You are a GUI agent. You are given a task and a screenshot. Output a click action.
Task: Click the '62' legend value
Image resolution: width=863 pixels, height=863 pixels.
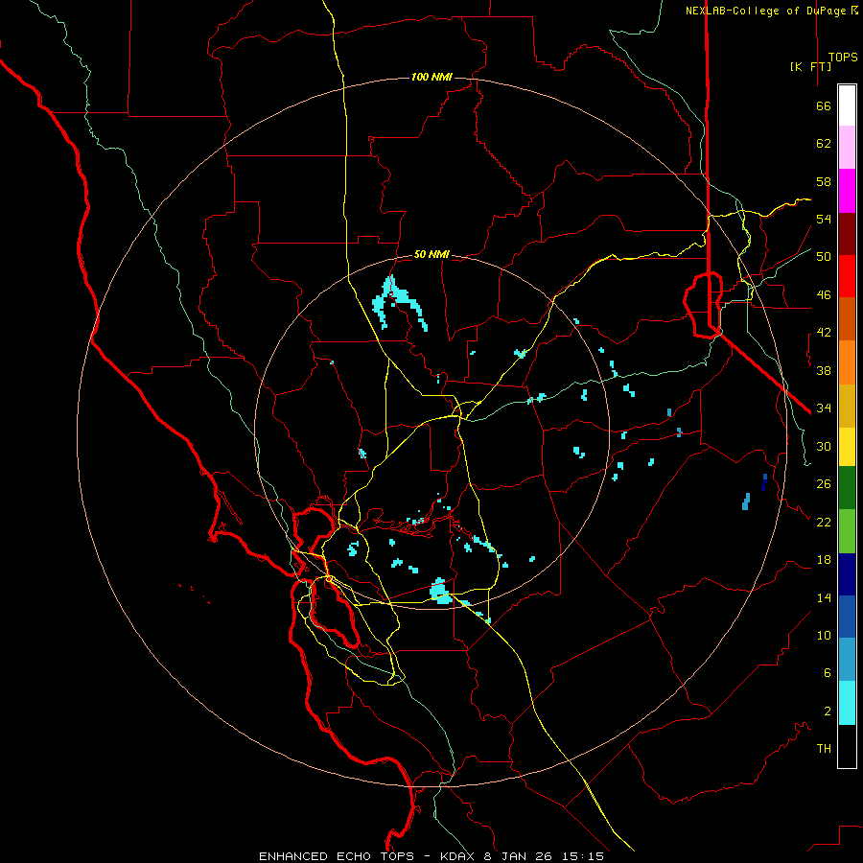[824, 144]
